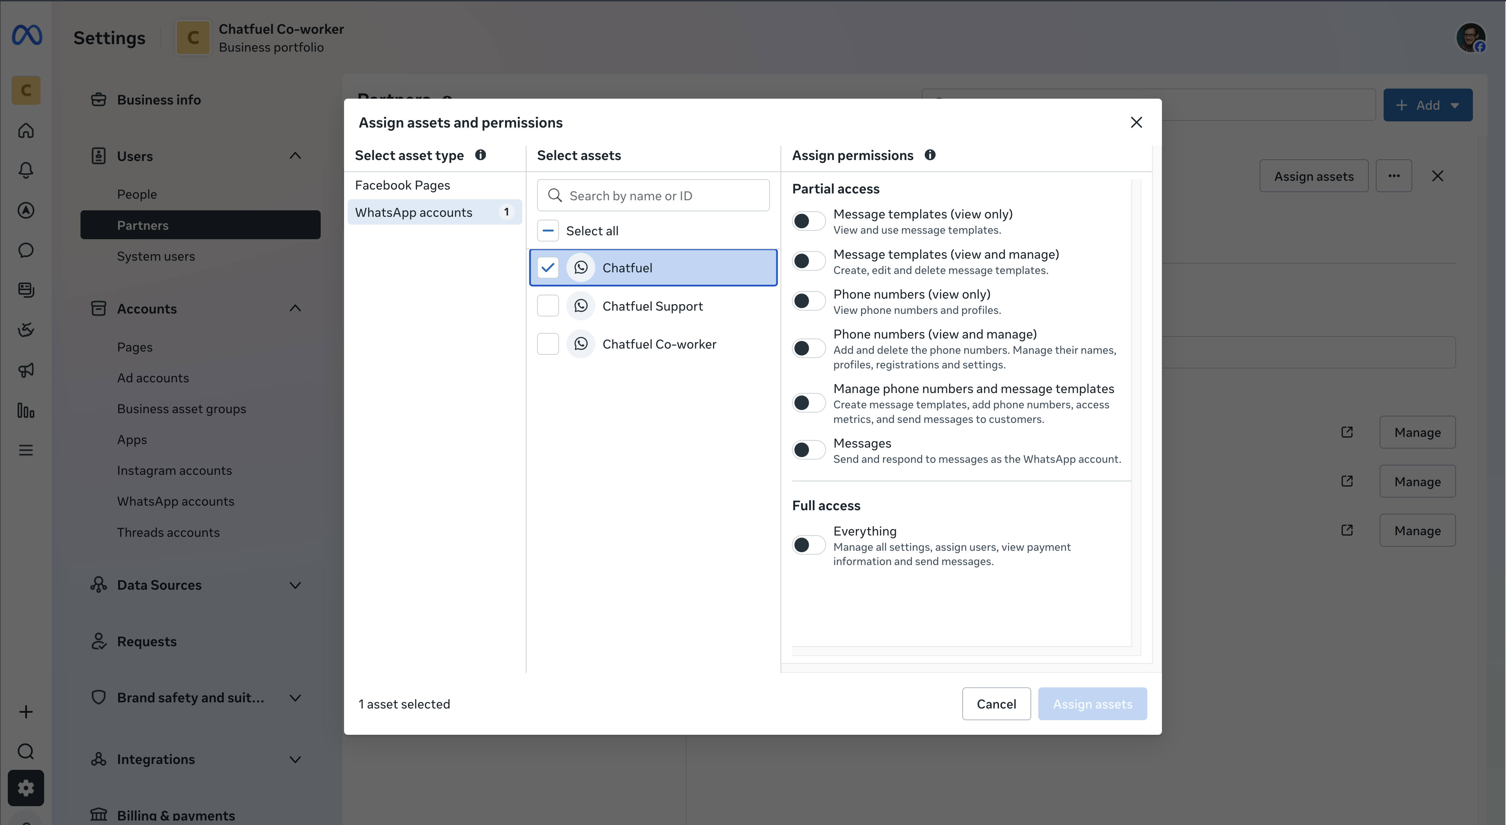Open the bar chart insights icon
Screen dimensions: 1506x825
[26, 411]
